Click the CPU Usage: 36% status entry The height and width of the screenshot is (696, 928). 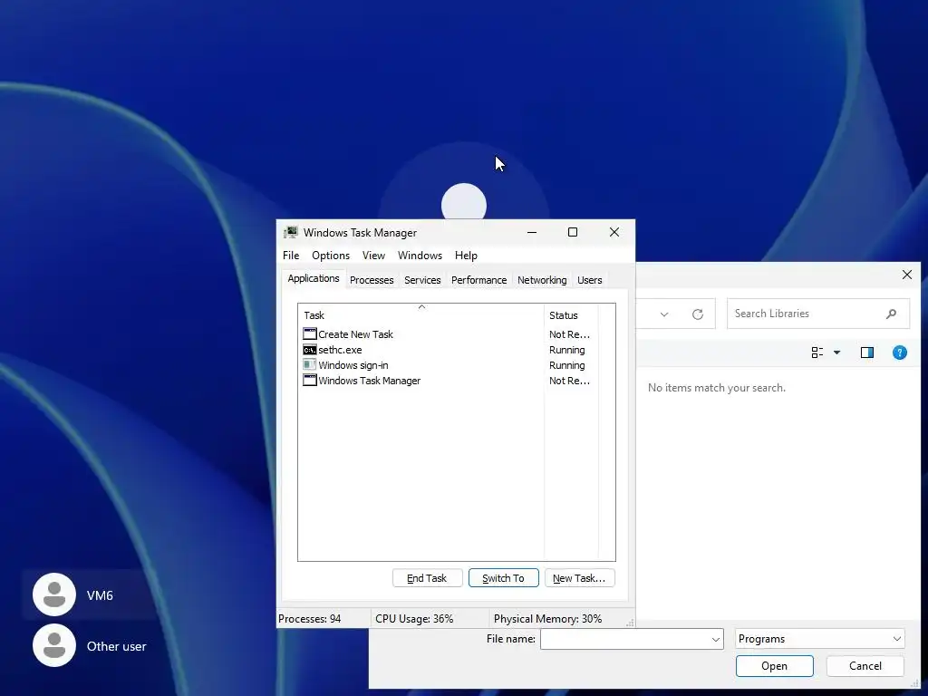click(414, 619)
